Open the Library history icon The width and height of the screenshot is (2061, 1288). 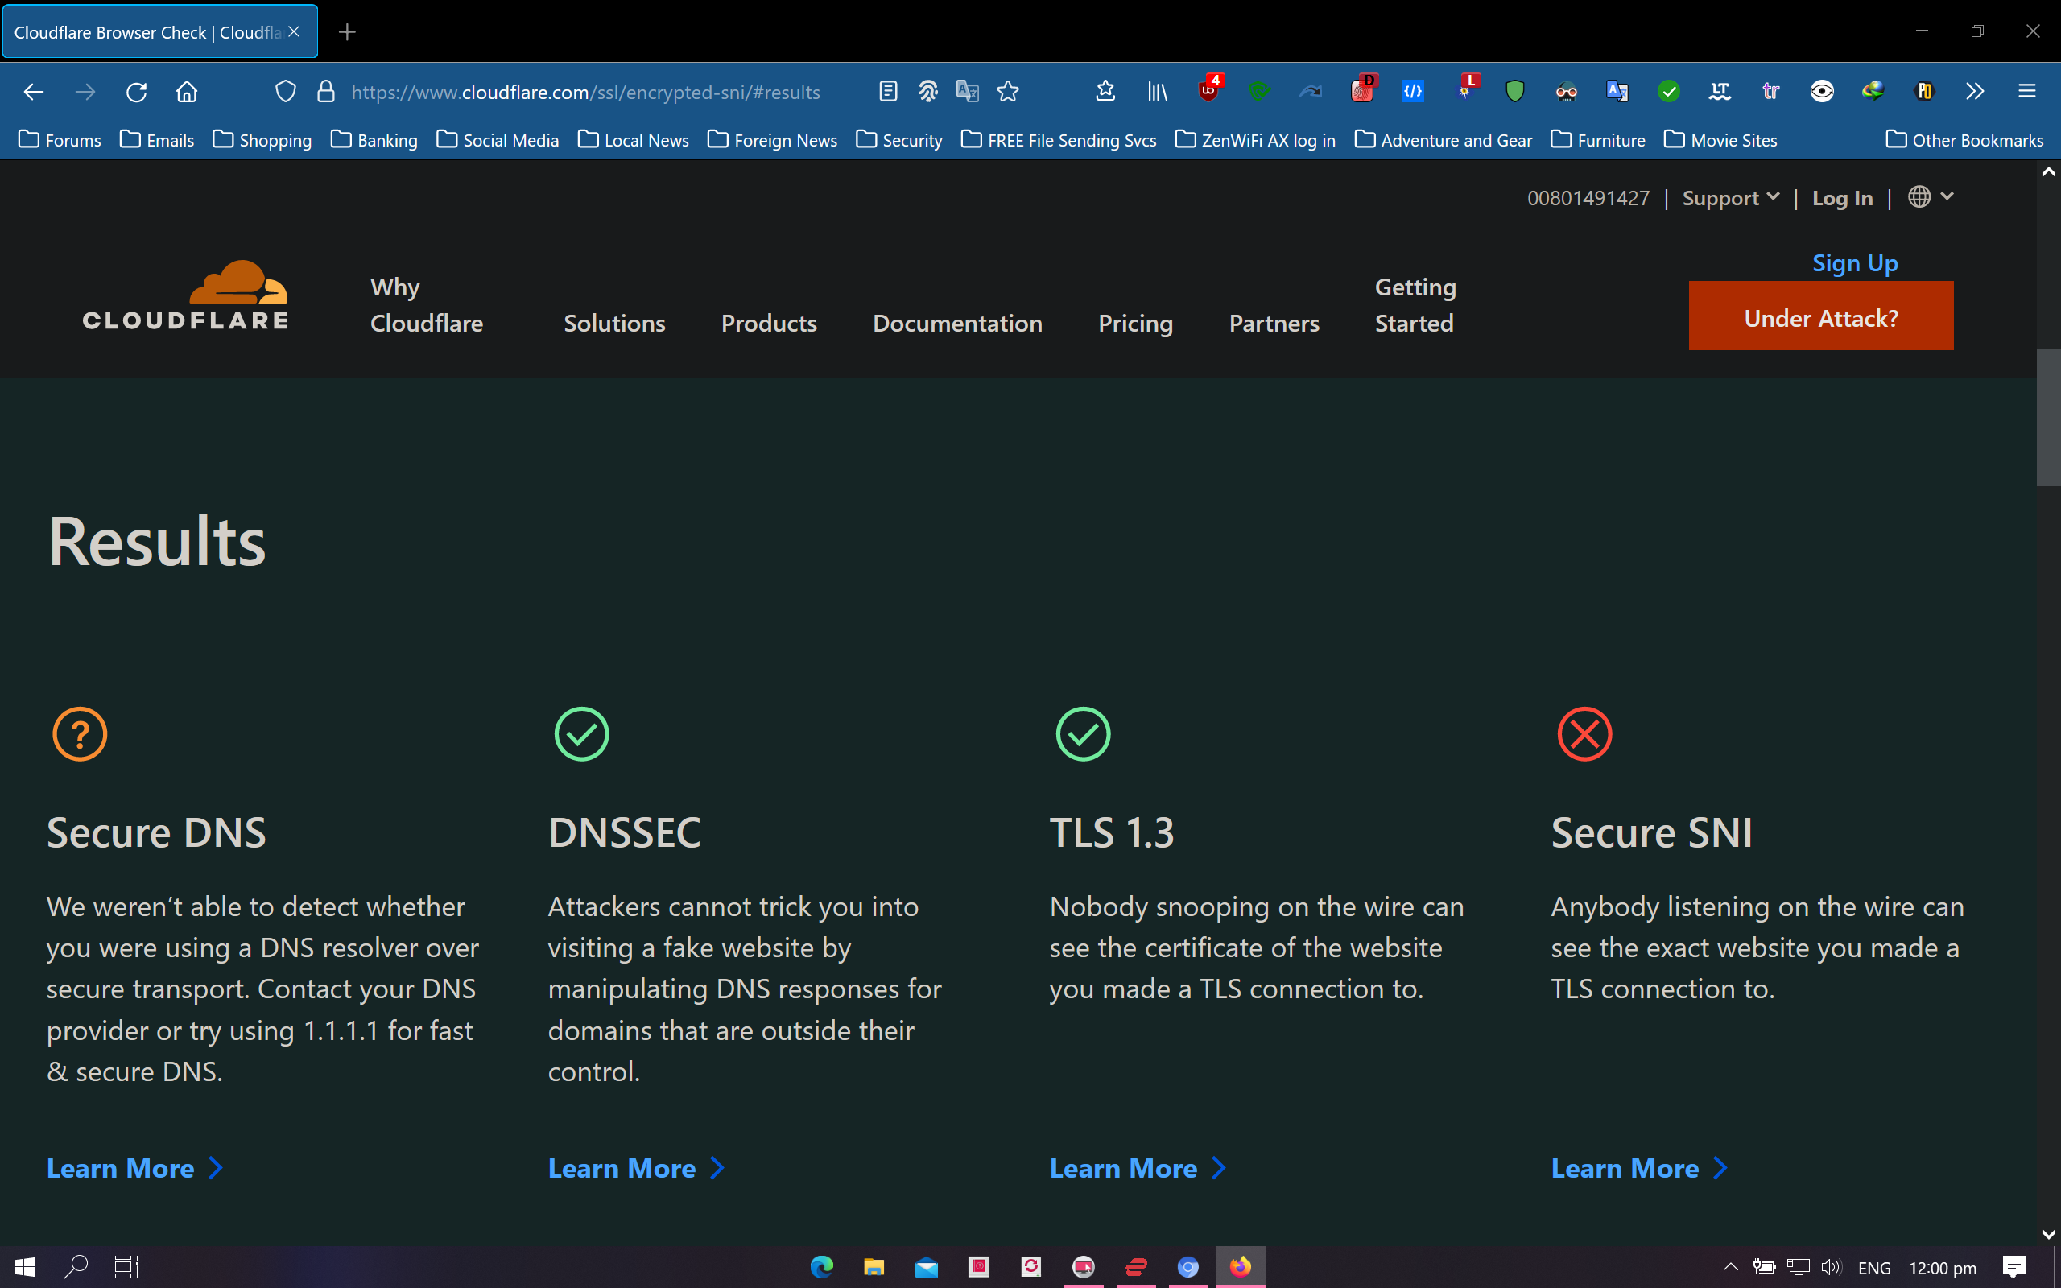[x=1157, y=91]
